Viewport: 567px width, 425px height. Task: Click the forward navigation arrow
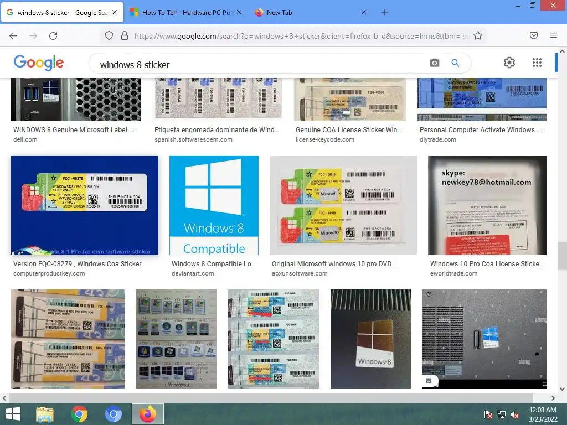coord(33,36)
